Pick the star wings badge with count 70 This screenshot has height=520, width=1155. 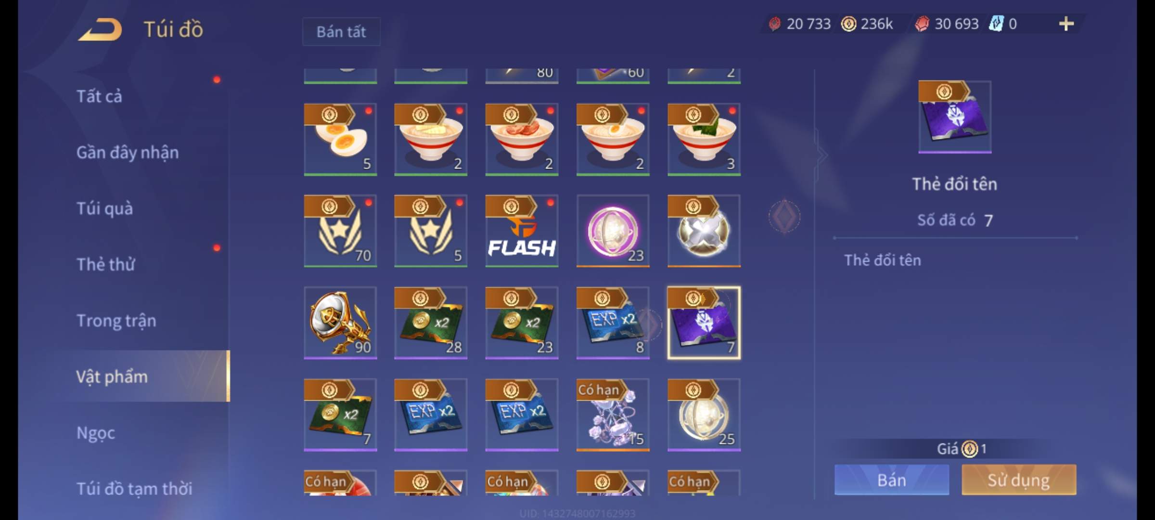pos(340,231)
